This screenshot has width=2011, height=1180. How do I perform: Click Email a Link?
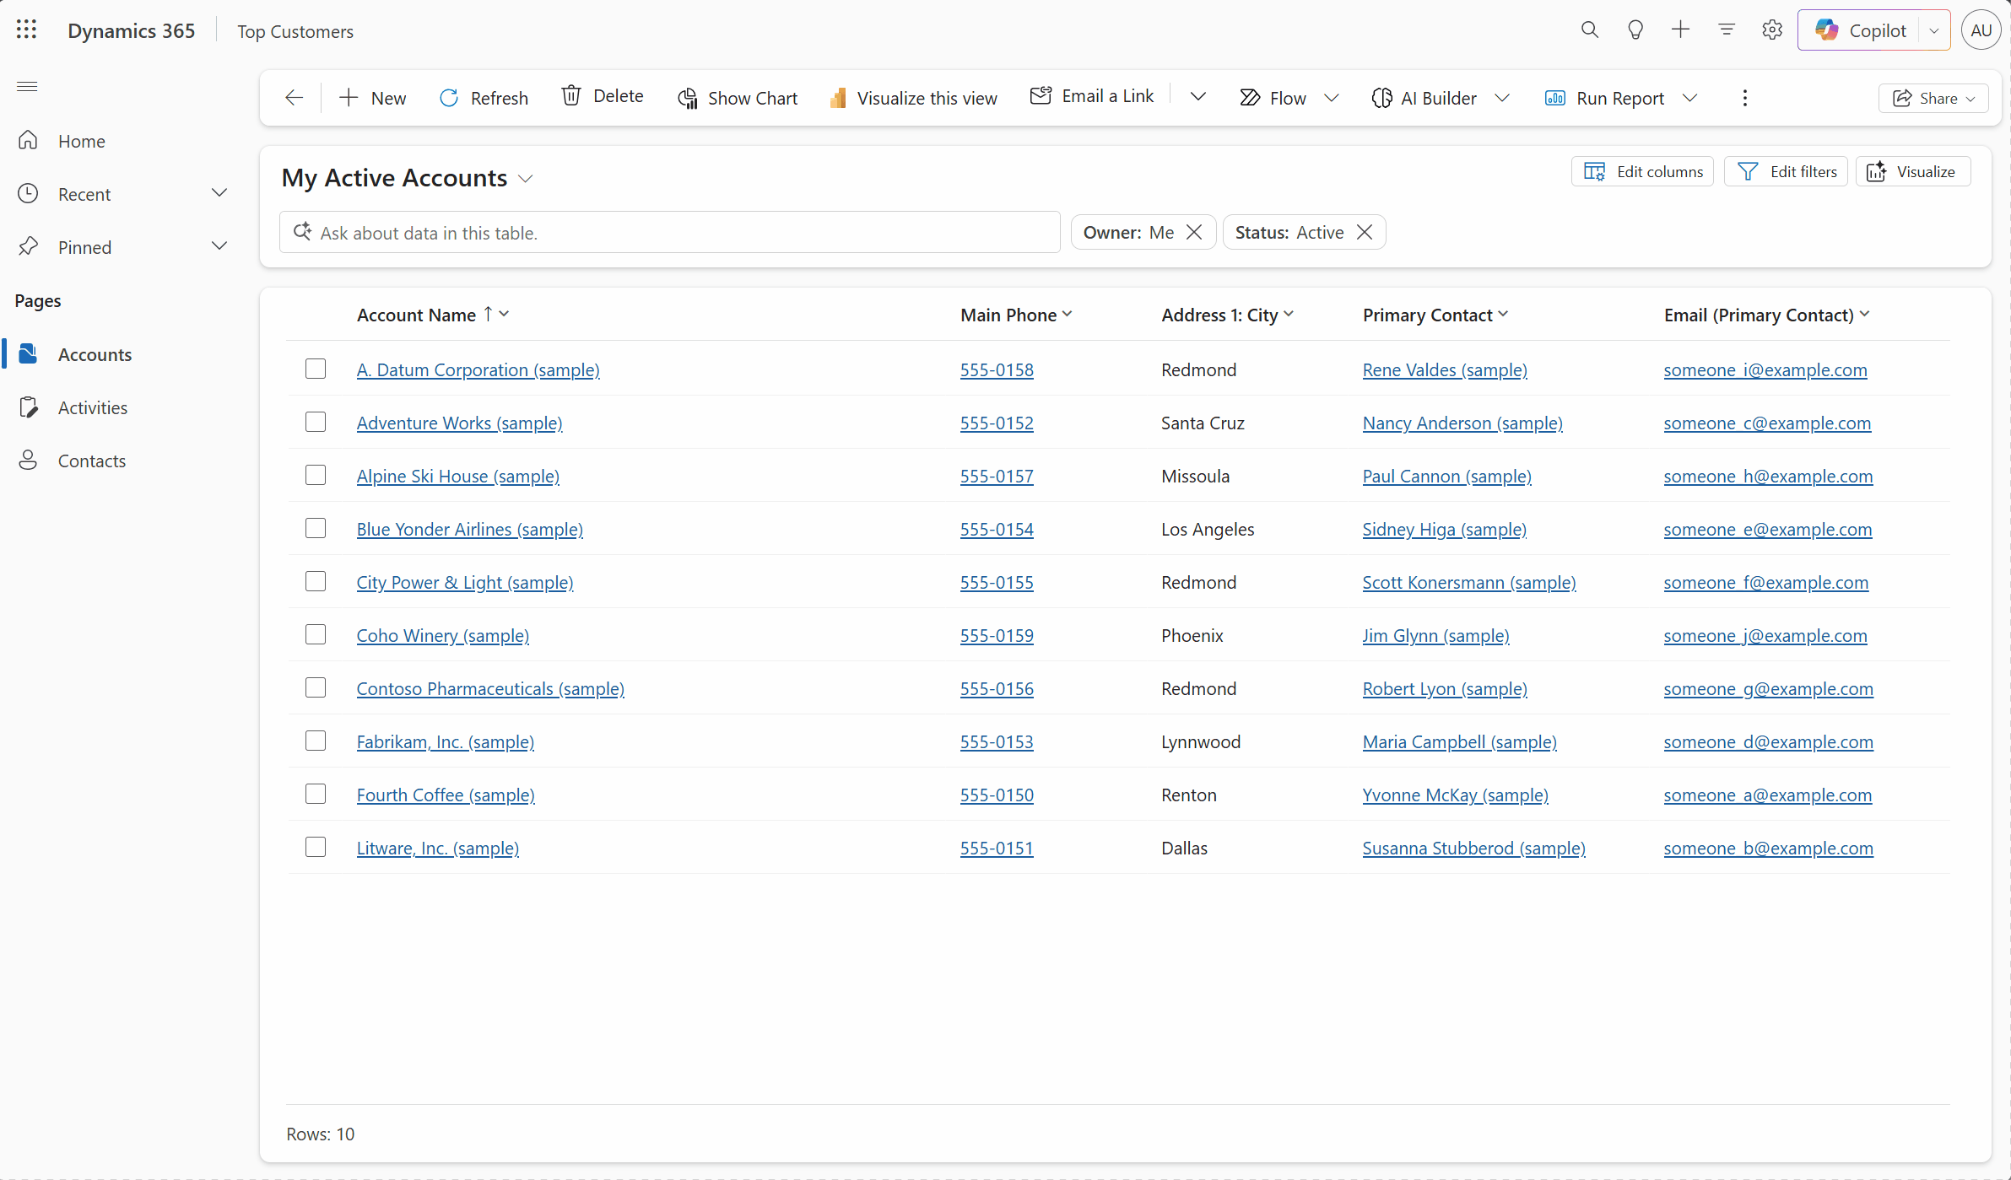(1092, 96)
